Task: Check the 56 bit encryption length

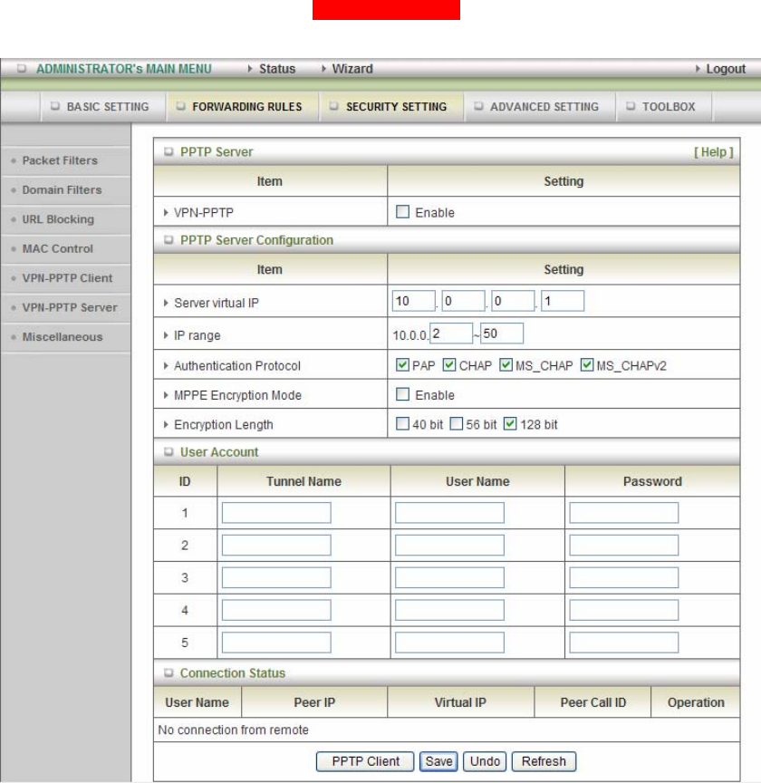Action: click(x=457, y=424)
